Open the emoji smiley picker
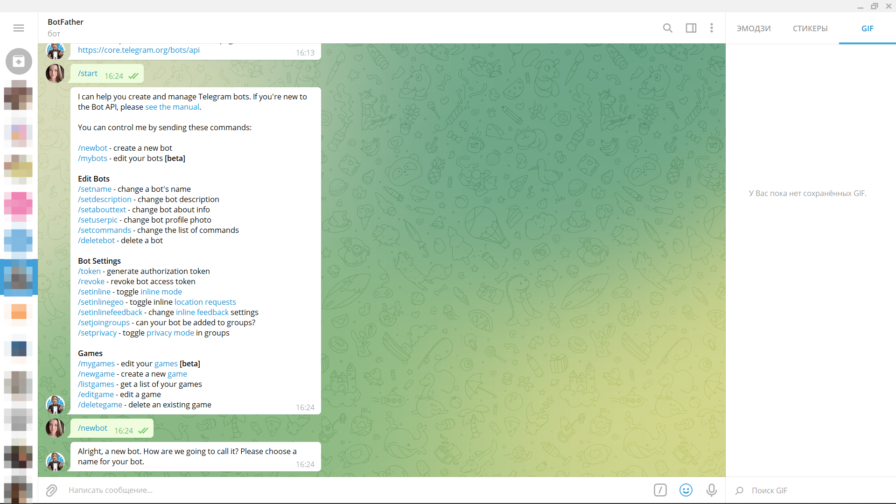Image resolution: width=896 pixels, height=504 pixels. pyautogui.click(x=686, y=490)
